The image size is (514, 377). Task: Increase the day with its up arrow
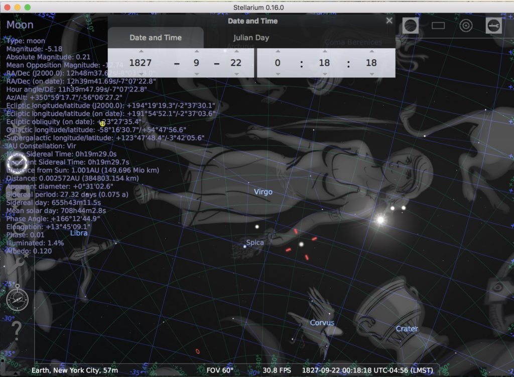pos(236,51)
